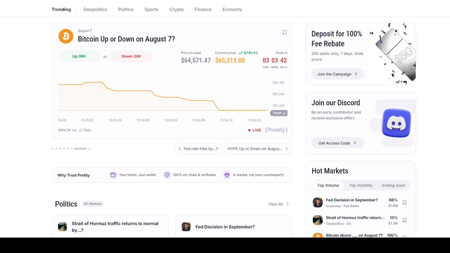The width and height of the screenshot is (450, 253).
Task: Go to previous market Fed rate hike by
Action: (x=198, y=148)
